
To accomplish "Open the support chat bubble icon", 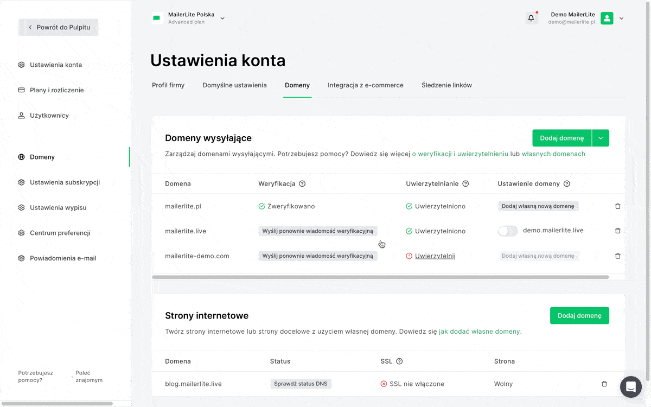I will pos(630,387).
